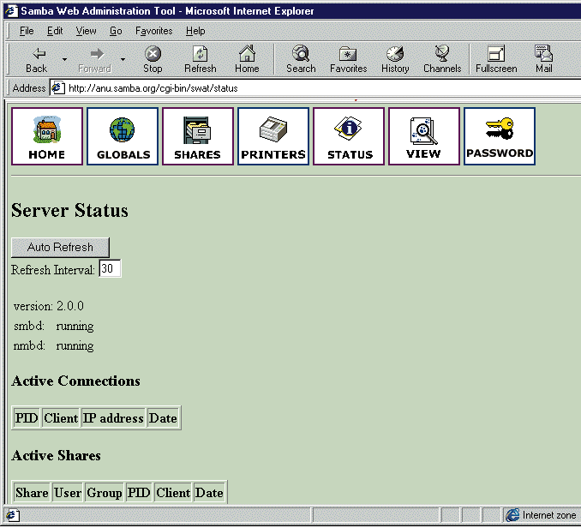The width and height of the screenshot is (581, 528).
Task: Click the Forward toolbar button
Action: (95, 60)
